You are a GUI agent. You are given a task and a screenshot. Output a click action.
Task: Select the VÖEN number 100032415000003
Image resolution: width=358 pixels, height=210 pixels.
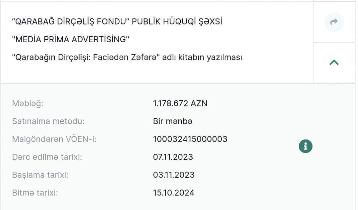[x=190, y=139]
